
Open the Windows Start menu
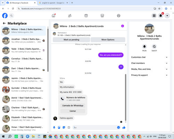3,136
